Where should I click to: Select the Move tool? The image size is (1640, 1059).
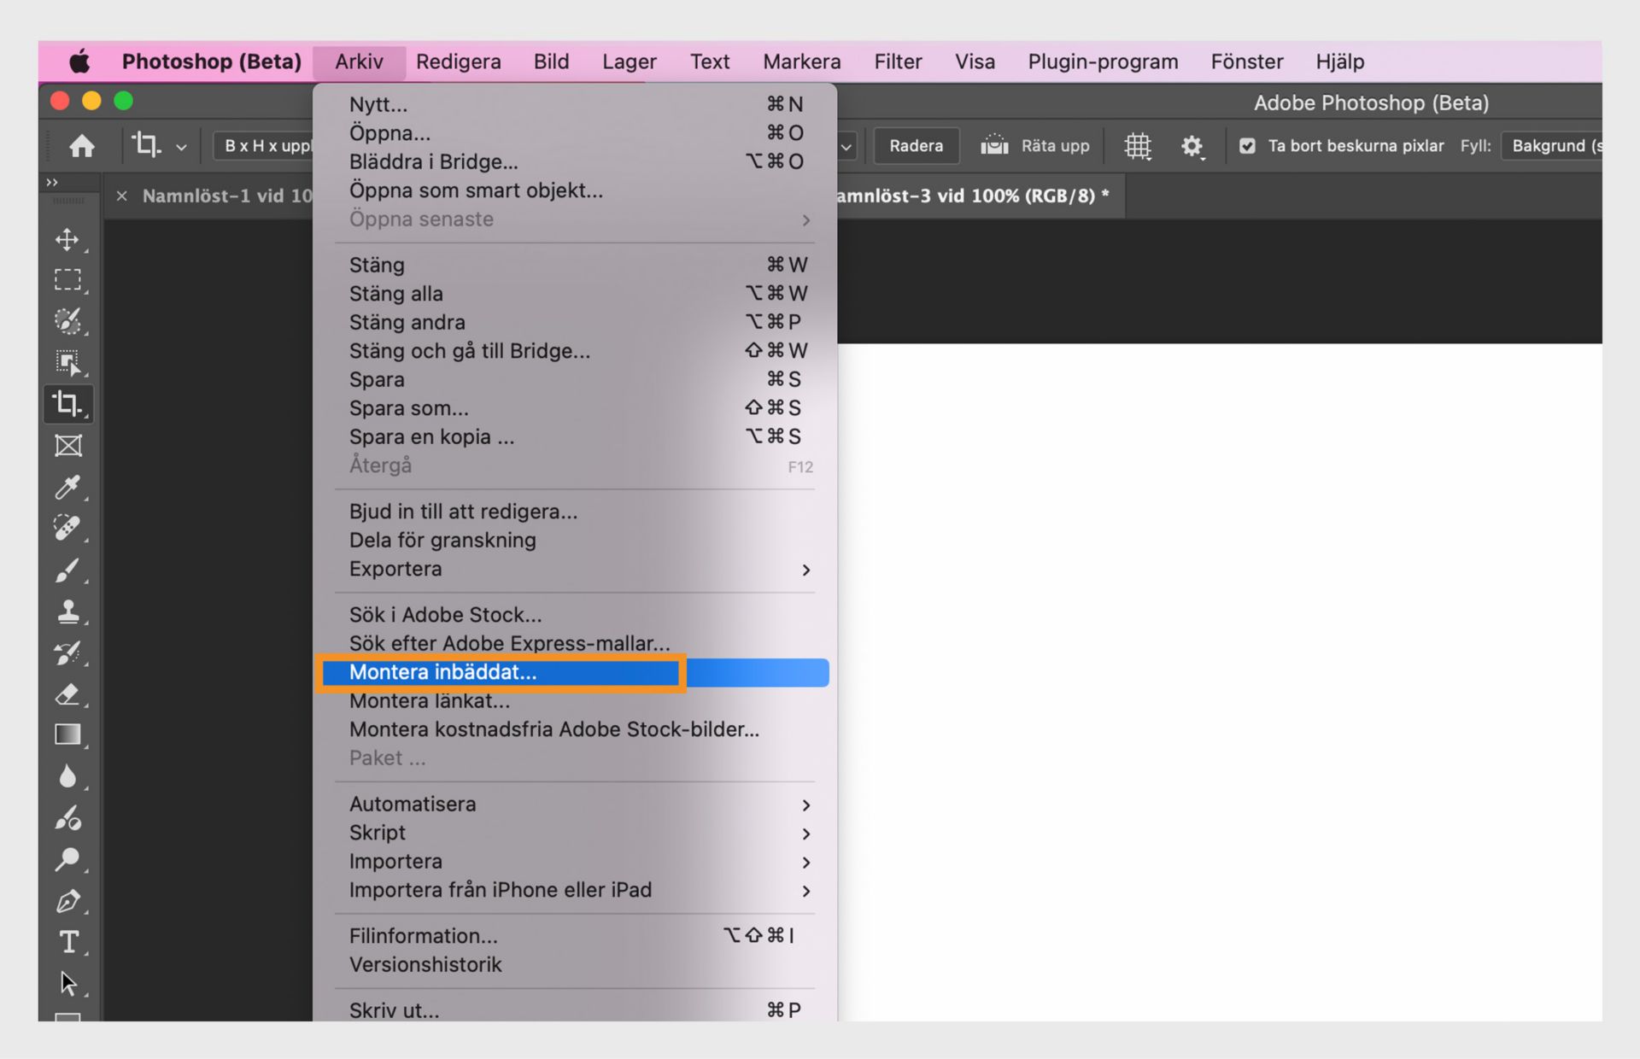(68, 240)
